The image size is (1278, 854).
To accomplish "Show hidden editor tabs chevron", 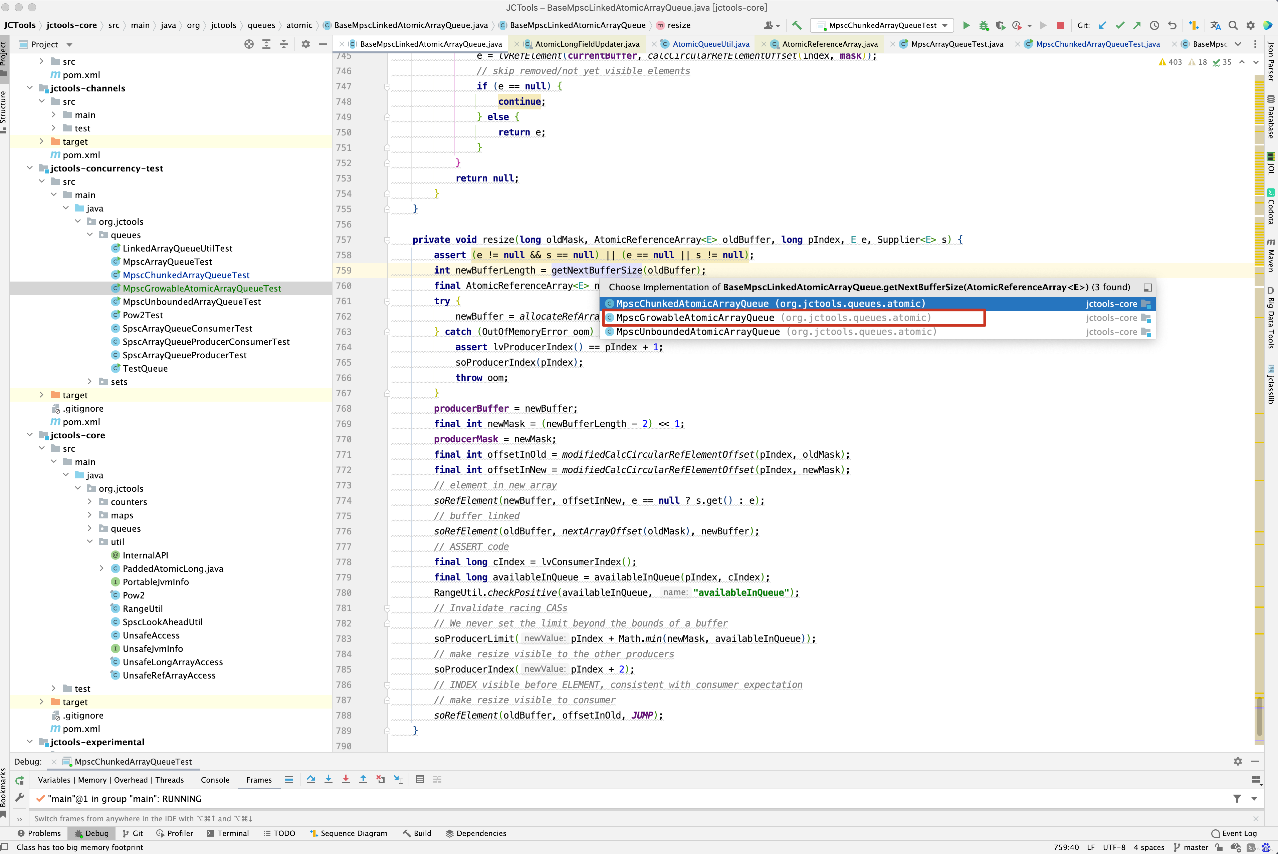I will (1238, 44).
